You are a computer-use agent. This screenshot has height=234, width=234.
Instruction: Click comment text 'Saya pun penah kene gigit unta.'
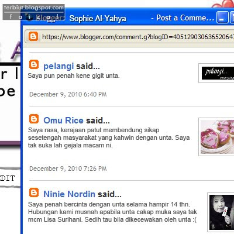pyautogui.click(x=74, y=75)
